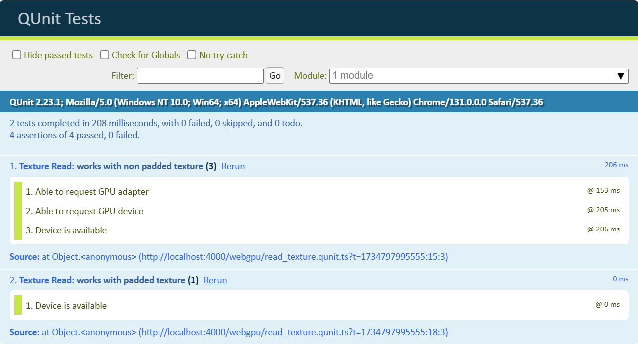Open the Module dropdown showing 1 module
The height and width of the screenshot is (344, 638).
[x=478, y=76]
